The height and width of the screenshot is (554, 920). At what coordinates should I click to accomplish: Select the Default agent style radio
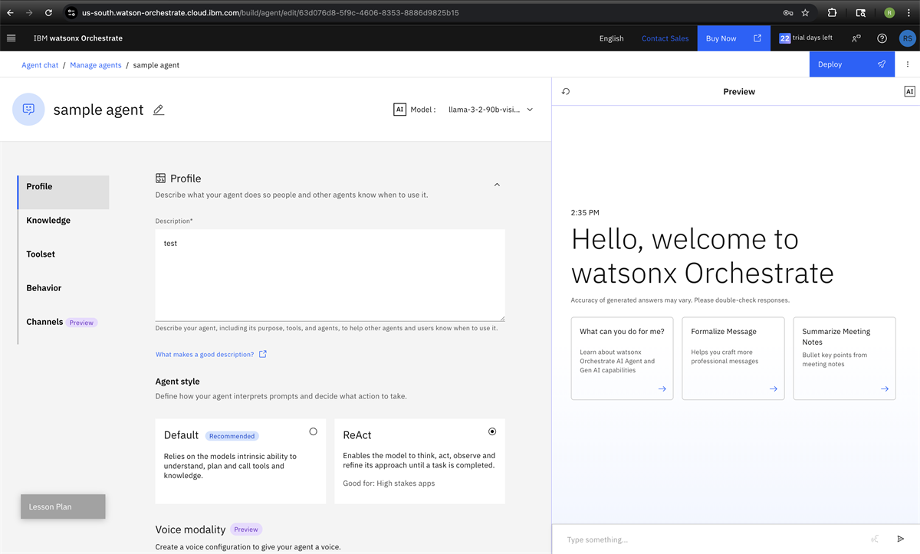pyautogui.click(x=313, y=431)
